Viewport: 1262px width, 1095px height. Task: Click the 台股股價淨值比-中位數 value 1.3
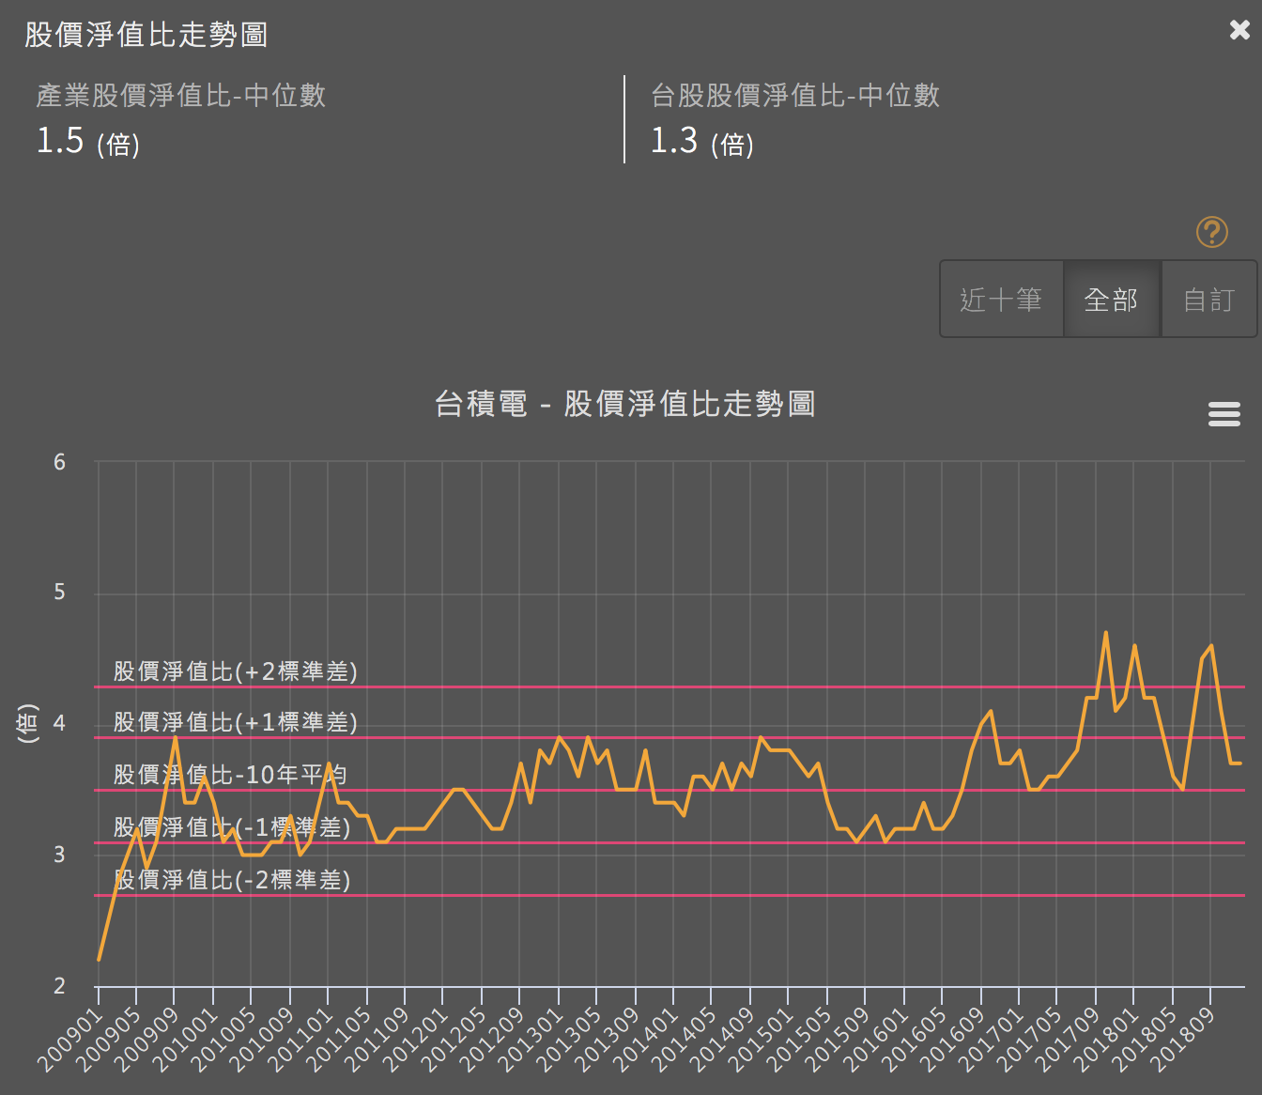[675, 141]
